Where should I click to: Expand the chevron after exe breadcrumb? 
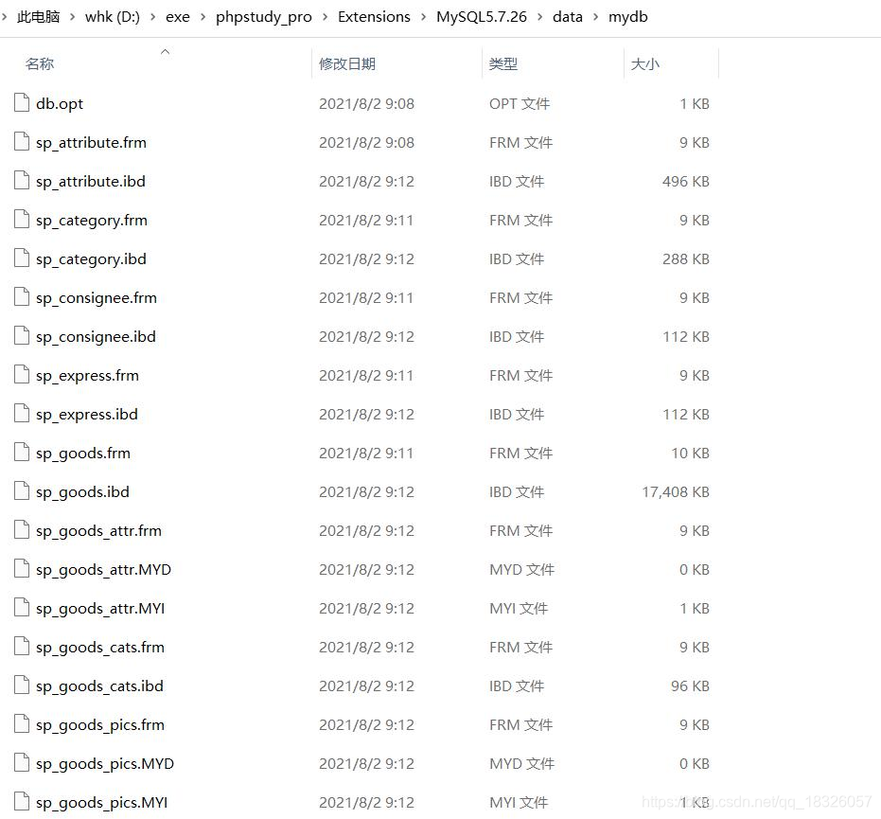(203, 17)
